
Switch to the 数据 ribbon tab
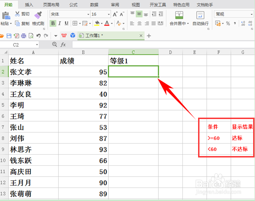pos(94,5)
